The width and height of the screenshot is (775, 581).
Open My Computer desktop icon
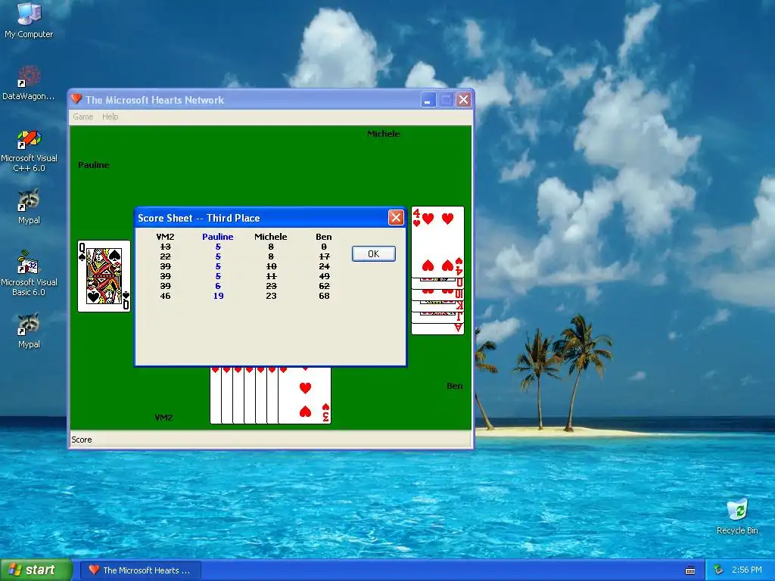[x=29, y=20]
